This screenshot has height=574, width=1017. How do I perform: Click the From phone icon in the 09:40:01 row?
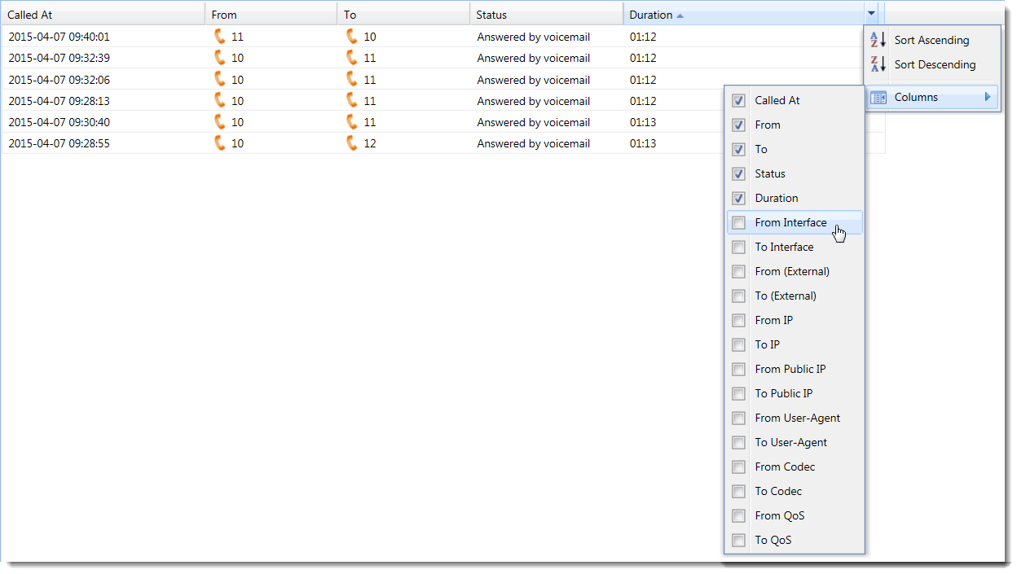coord(219,36)
